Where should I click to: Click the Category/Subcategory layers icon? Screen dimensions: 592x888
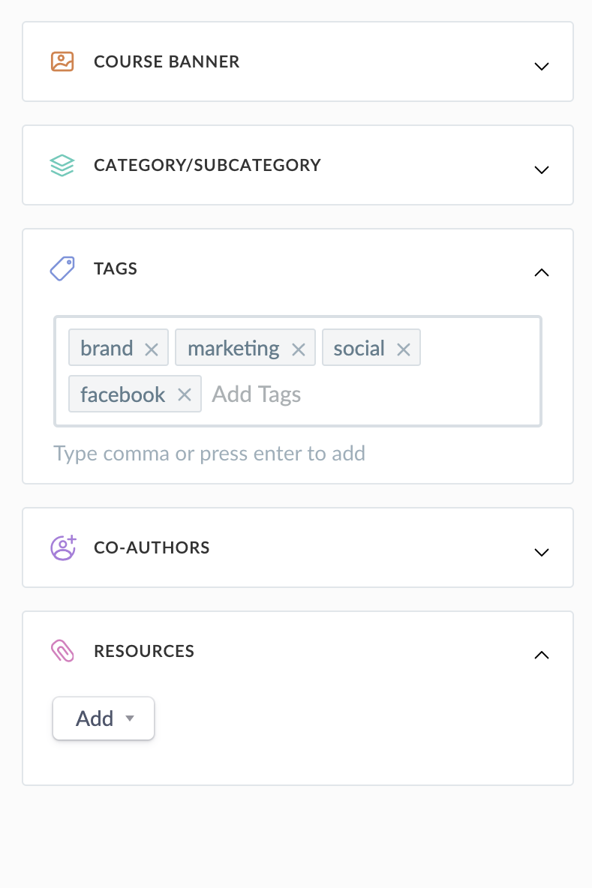point(62,165)
